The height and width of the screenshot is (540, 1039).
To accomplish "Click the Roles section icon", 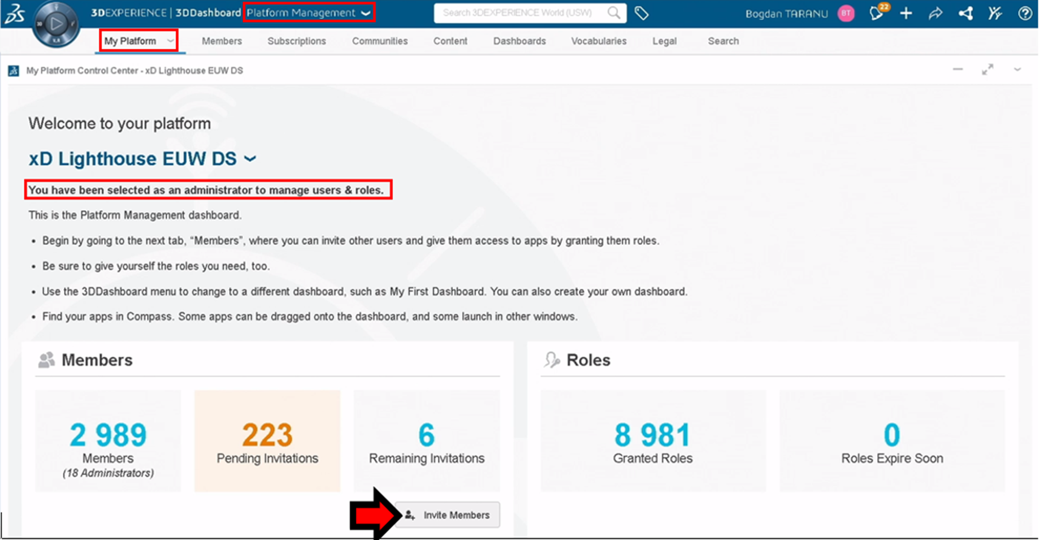I will [552, 360].
